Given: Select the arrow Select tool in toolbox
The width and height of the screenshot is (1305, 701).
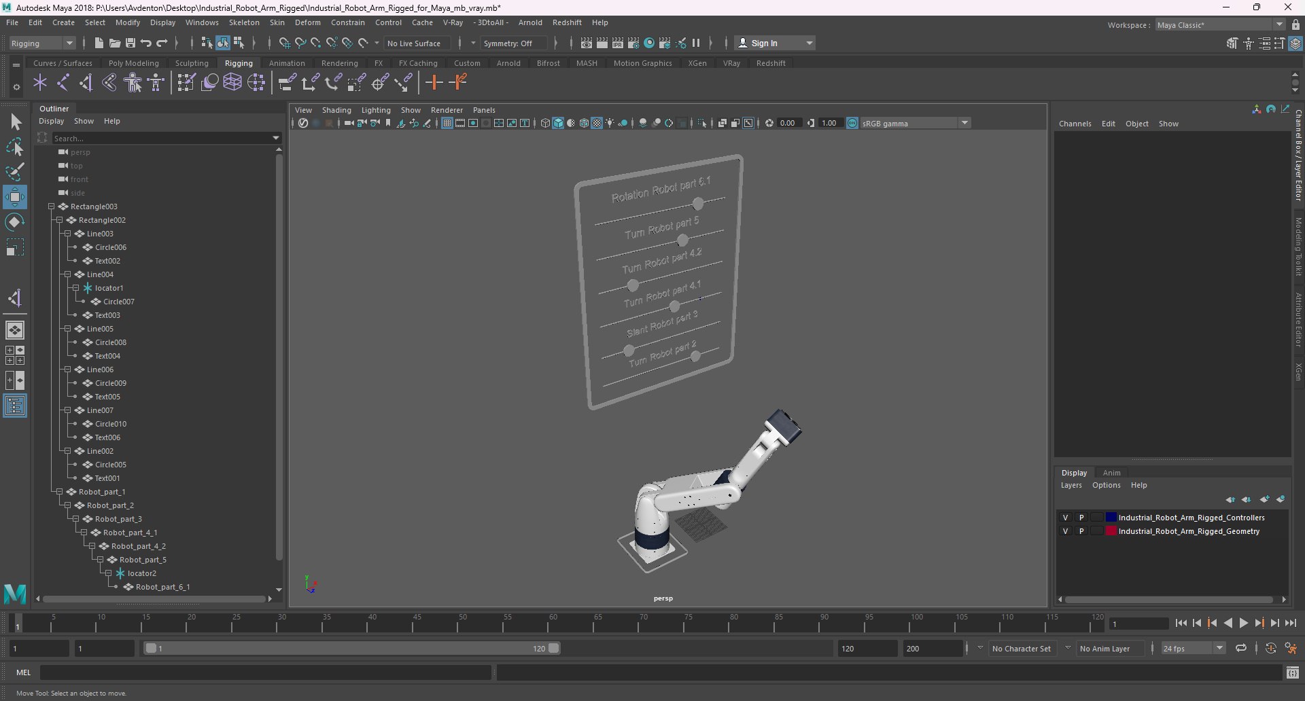Looking at the screenshot, I should click(x=15, y=122).
